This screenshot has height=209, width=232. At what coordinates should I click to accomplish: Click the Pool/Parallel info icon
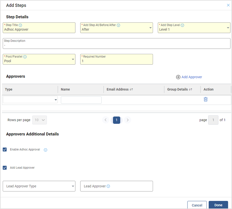[x=25, y=57]
